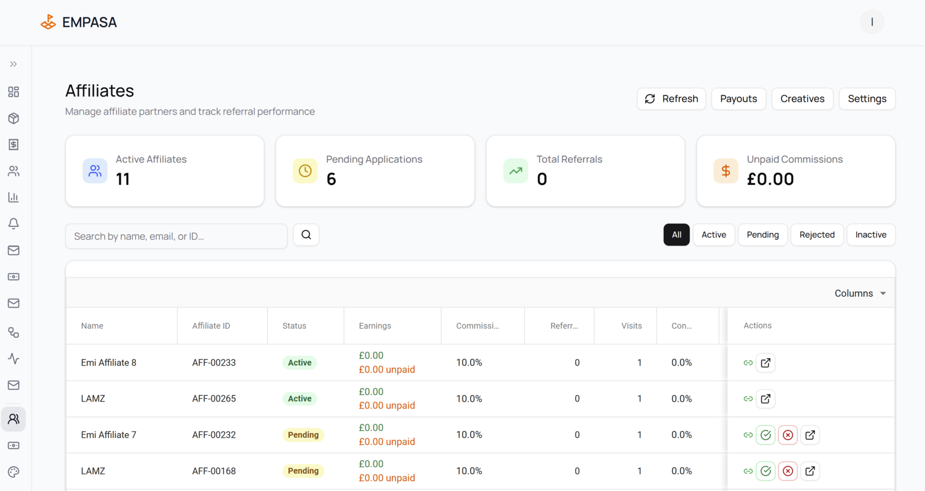The height and width of the screenshot is (491, 925).
Task: Click the Pending Applications stat card
Action: coord(375,171)
